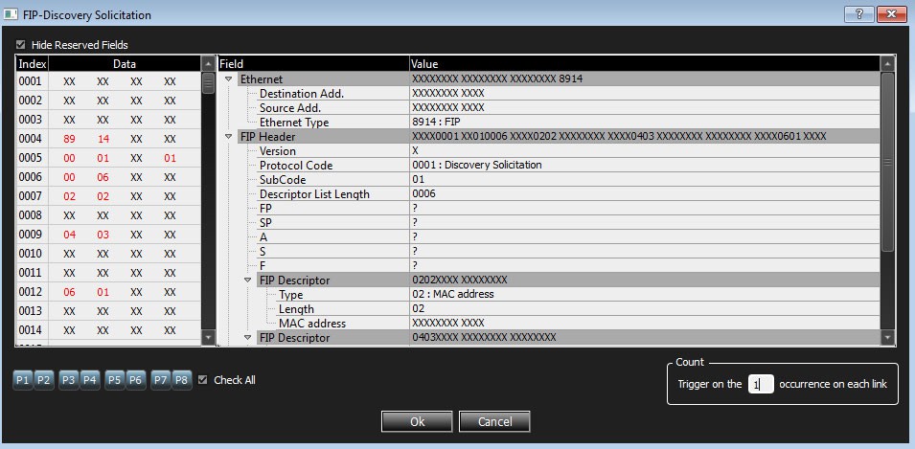The width and height of the screenshot is (915, 449).
Task: Collapse the FIP Header node
Action: point(228,137)
